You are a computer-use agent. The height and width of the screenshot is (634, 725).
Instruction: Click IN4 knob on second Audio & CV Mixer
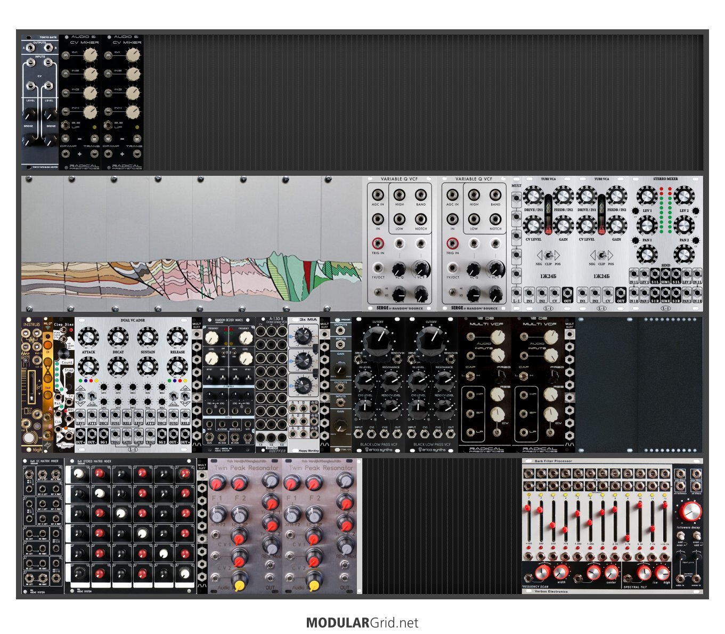pos(133,111)
